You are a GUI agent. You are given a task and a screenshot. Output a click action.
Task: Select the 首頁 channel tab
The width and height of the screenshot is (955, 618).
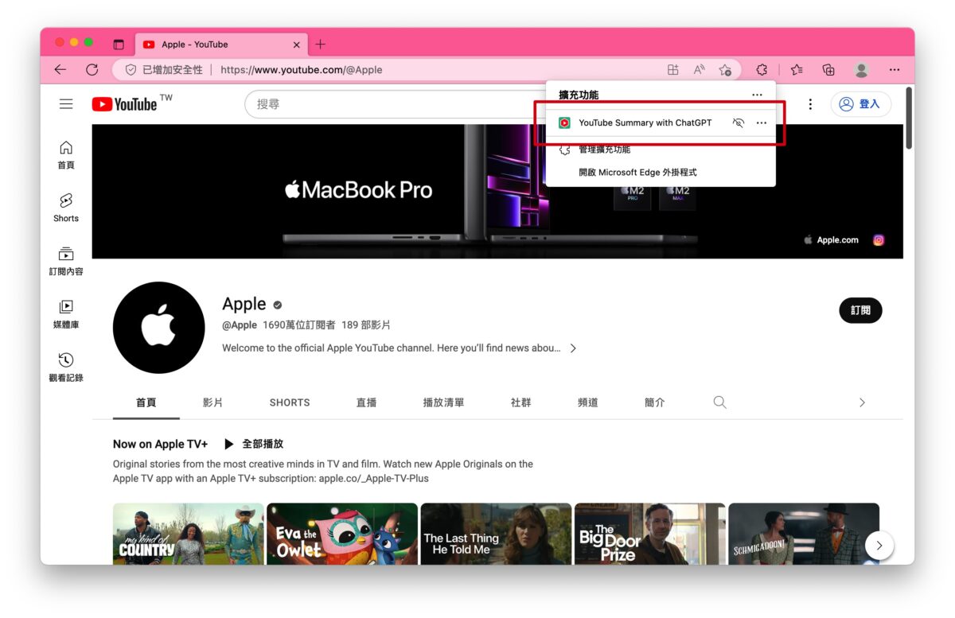coord(146,402)
